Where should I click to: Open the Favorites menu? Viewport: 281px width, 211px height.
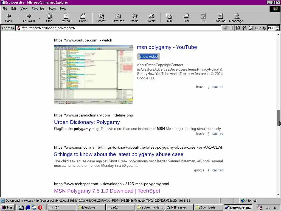click(x=38, y=9)
